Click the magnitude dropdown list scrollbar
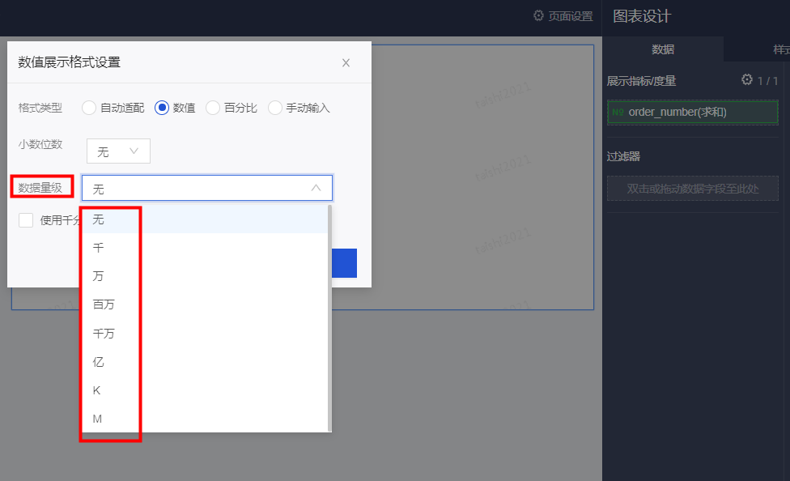The width and height of the screenshot is (790, 481). [329, 316]
